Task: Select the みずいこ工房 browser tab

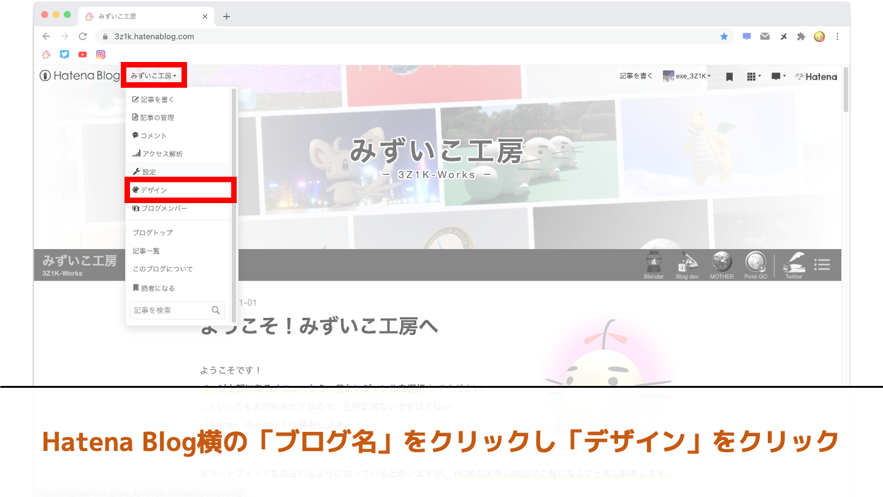Action: coord(146,17)
